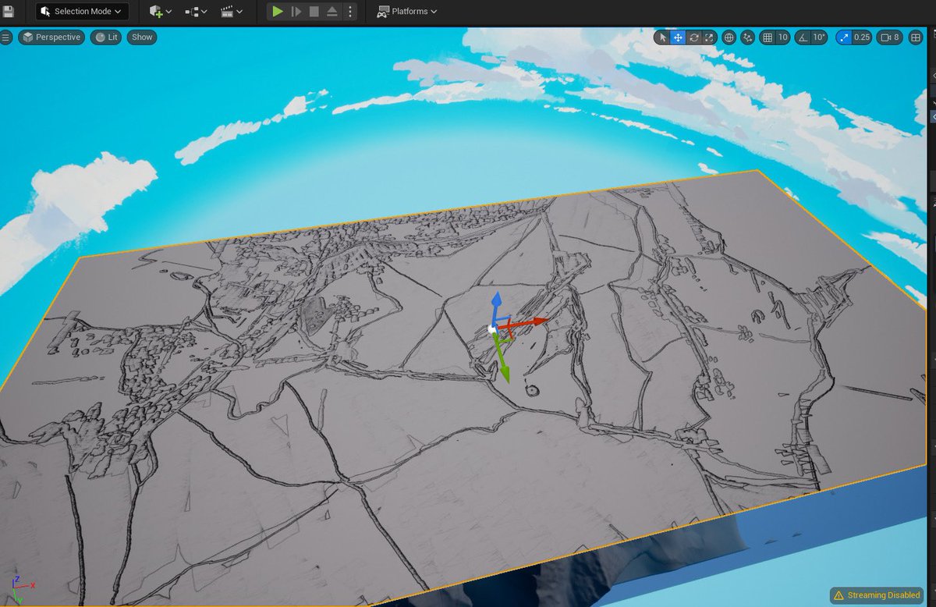
Task: Open viewport options hamburger menu
Action: (6, 37)
